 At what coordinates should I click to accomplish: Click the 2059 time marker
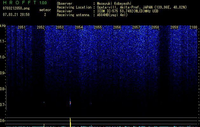174,27
